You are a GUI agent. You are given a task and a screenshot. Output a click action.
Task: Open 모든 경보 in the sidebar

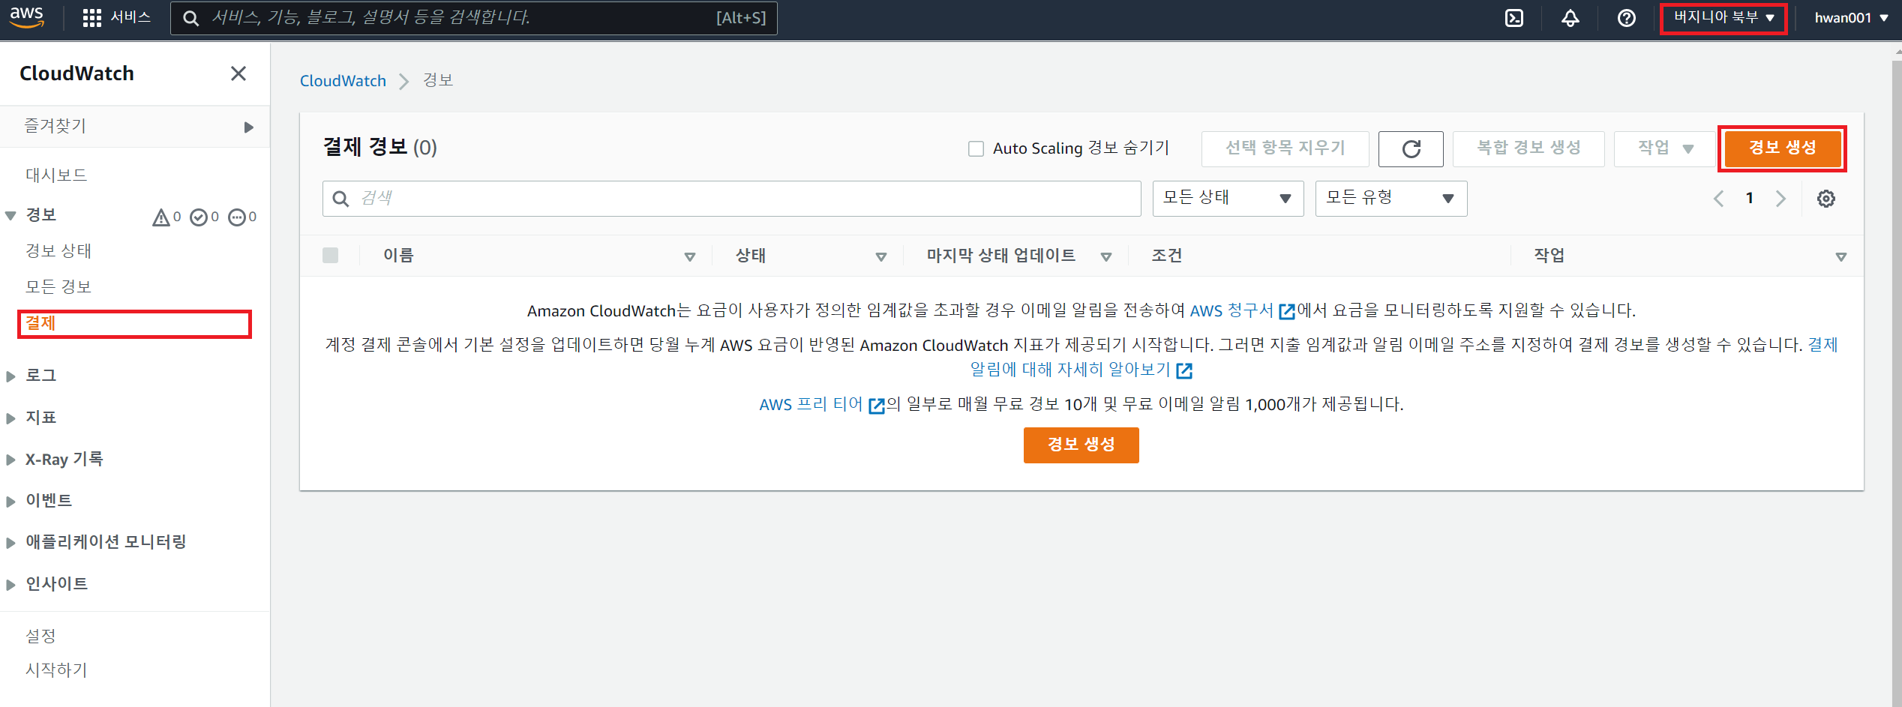58,287
